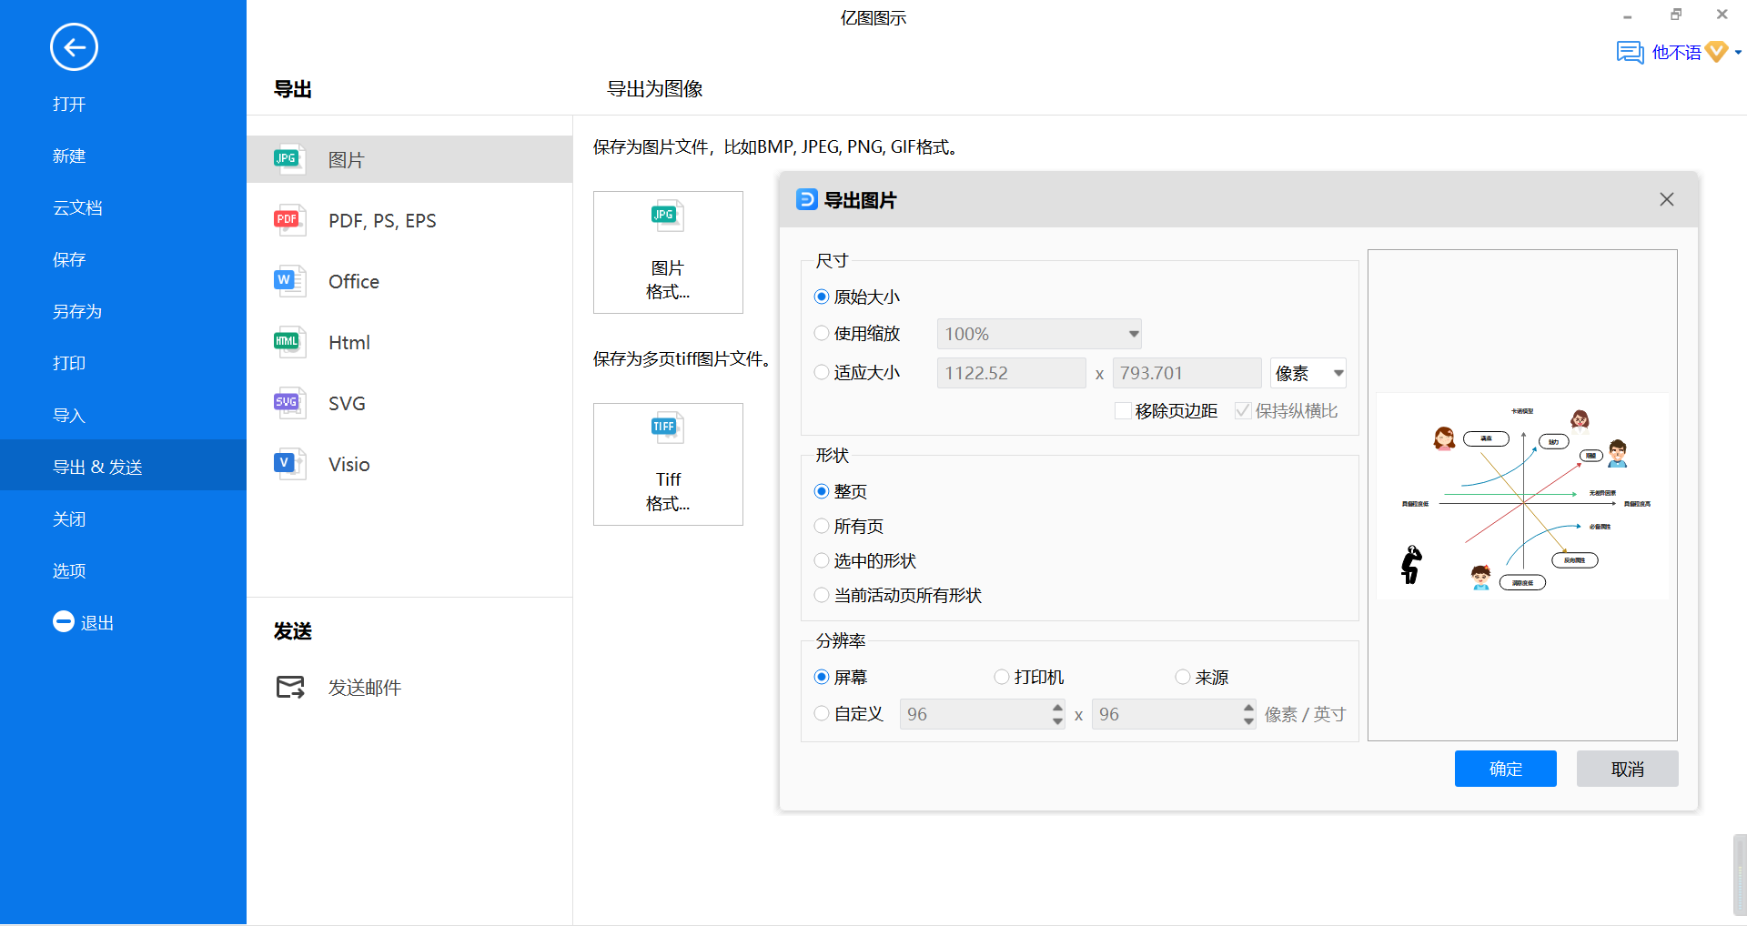1747x926 pixels.
Task: Select the JPG 图片 export icon
Action: point(289,159)
